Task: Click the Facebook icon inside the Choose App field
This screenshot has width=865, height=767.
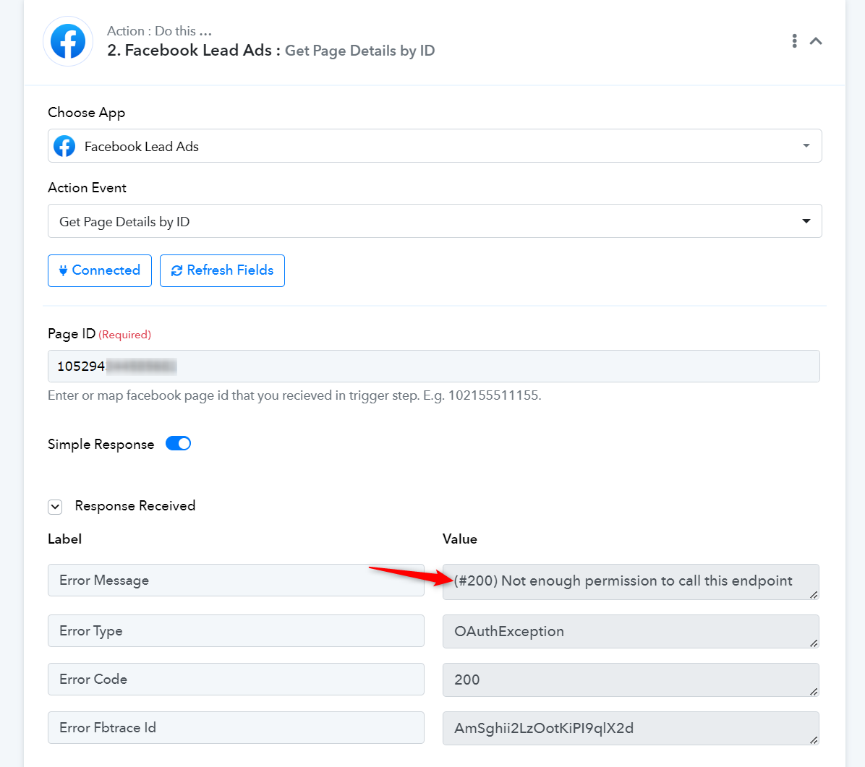Action: click(64, 146)
